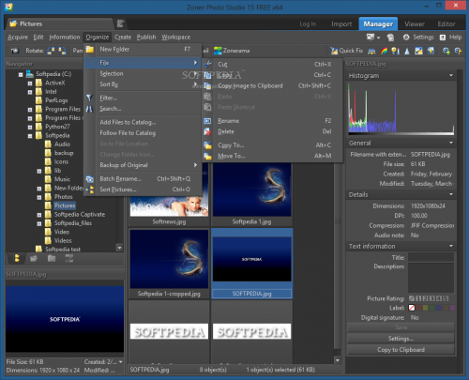Open the Create menu
The width and height of the screenshot is (469, 380).
(x=123, y=38)
